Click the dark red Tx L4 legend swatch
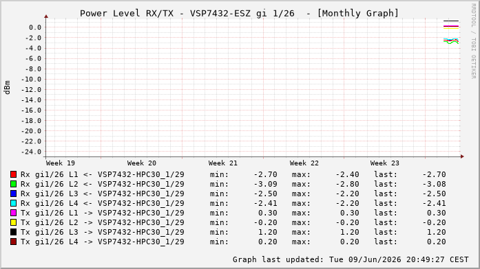The image size is (480, 269). [x=13, y=242]
